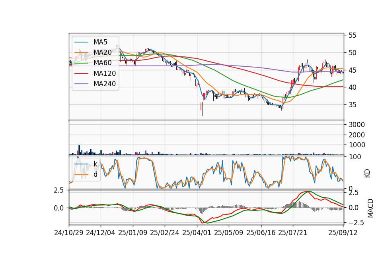382x274 pixels.
Task: Click the 1000 volume axis label
Action: tap(357, 145)
